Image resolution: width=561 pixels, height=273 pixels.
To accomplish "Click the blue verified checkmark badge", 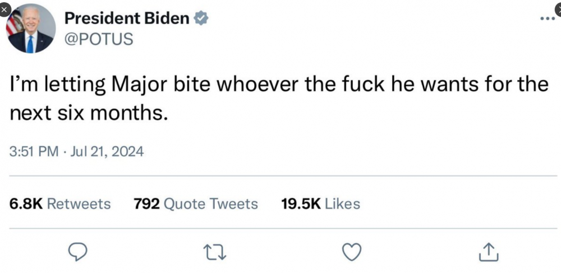I will tap(201, 18).
